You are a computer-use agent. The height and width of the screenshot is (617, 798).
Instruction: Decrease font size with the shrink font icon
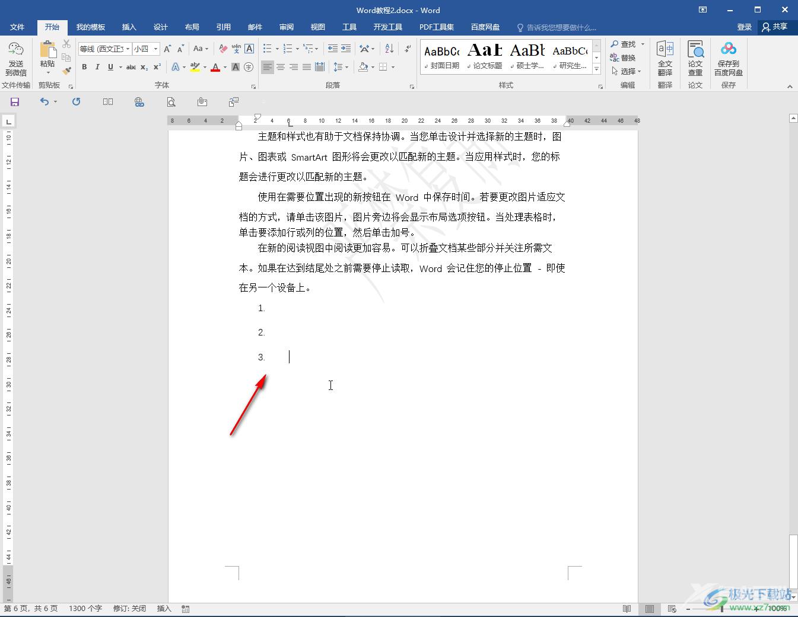(x=181, y=49)
